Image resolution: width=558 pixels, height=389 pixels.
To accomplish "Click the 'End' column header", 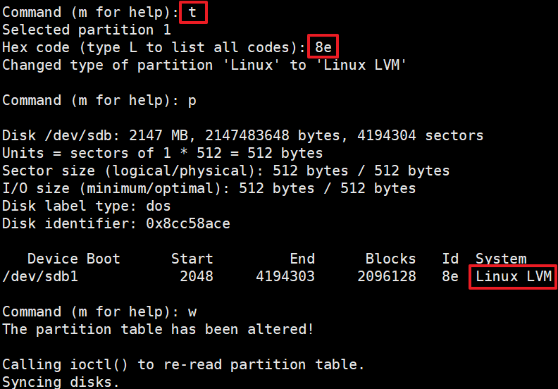I will point(302,259).
